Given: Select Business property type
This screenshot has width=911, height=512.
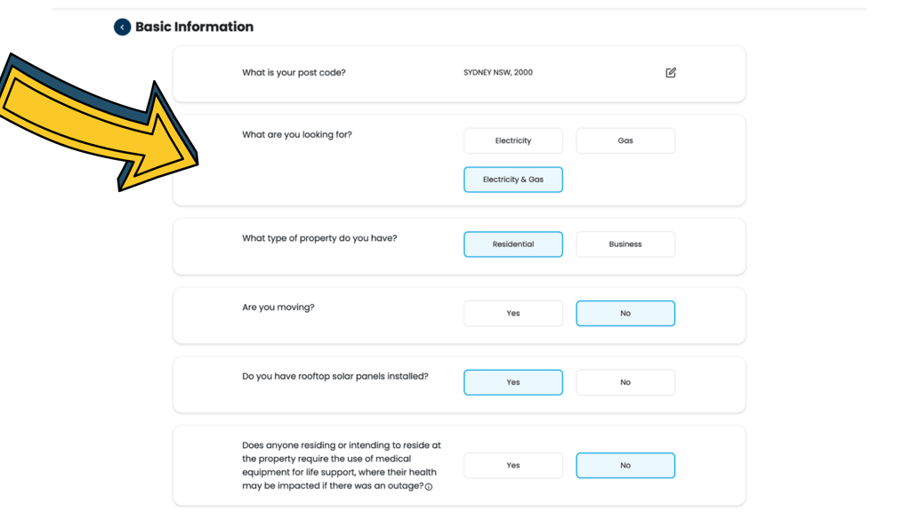Looking at the screenshot, I should click(x=625, y=244).
